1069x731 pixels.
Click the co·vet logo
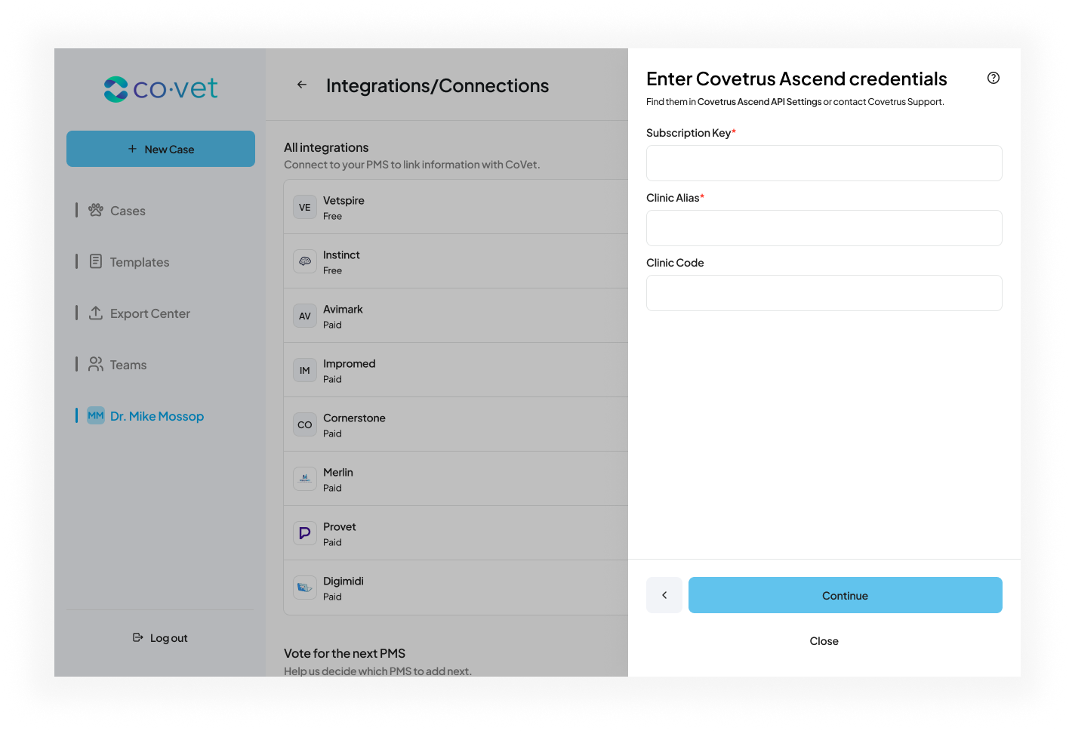160,89
